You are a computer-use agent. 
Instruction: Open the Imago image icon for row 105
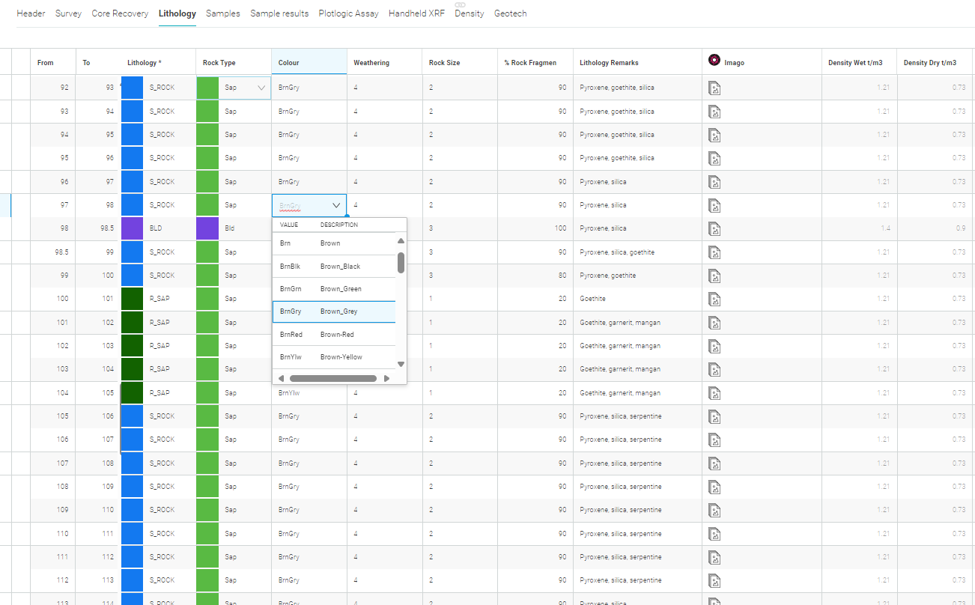click(x=715, y=416)
